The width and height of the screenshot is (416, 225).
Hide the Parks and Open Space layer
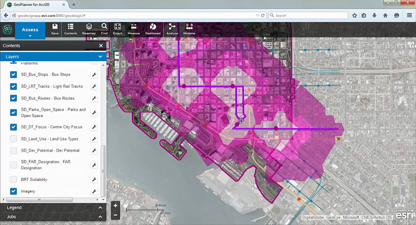click(x=14, y=112)
